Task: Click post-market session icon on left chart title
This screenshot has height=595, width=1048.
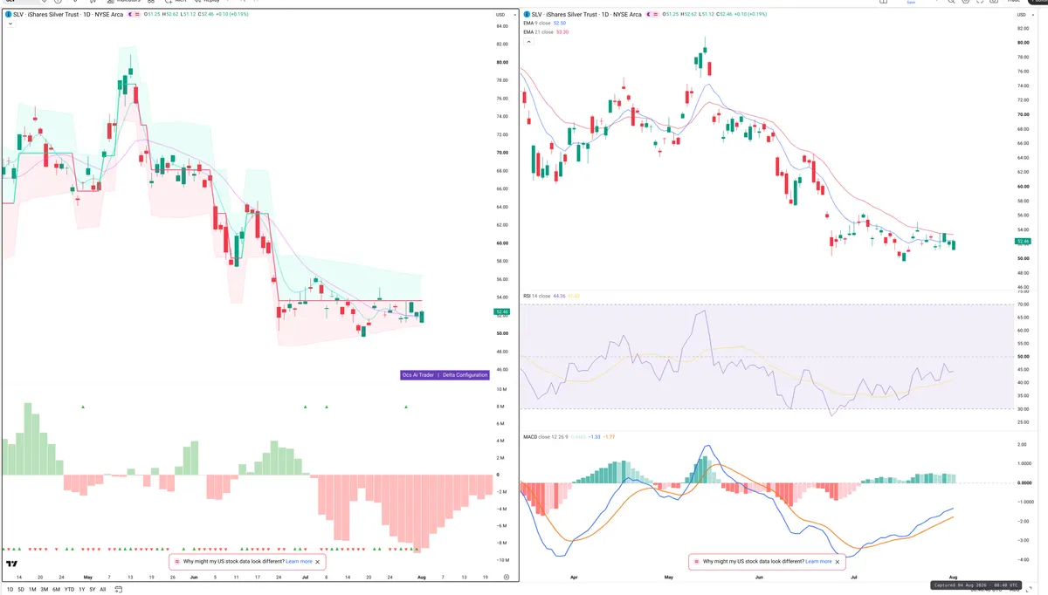Action: tap(129, 15)
